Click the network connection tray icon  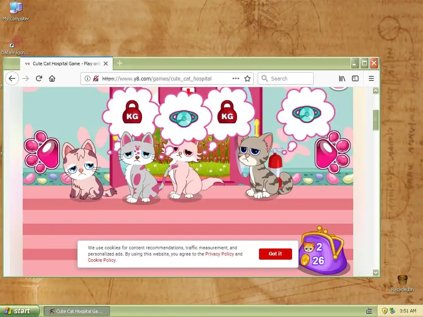pyautogui.click(x=392, y=311)
